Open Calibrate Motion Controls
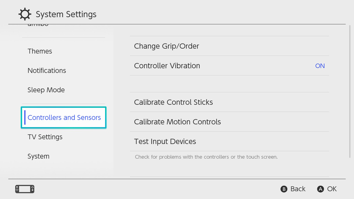 [177, 122]
